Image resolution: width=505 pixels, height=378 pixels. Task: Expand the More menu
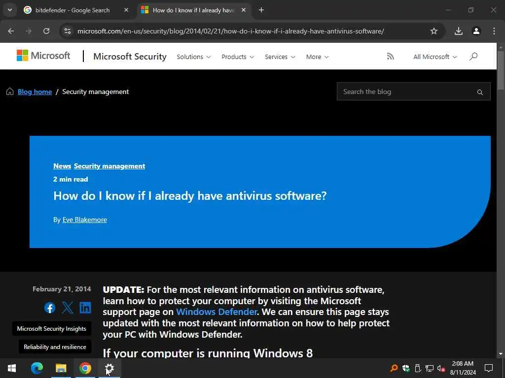(317, 57)
